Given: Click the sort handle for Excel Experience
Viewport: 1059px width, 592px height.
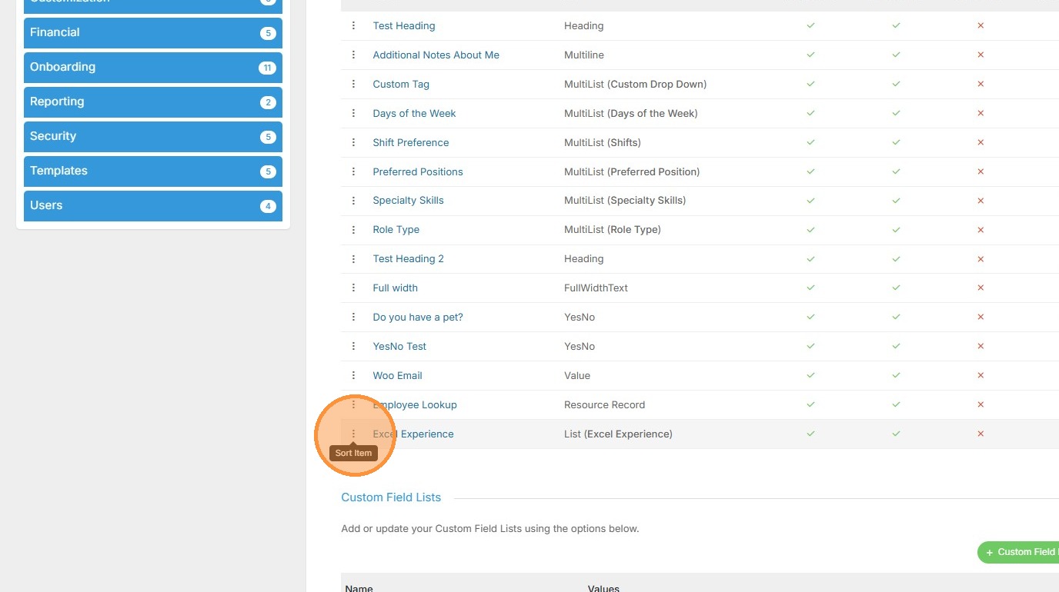Looking at the screenshot, I should 353,434.
